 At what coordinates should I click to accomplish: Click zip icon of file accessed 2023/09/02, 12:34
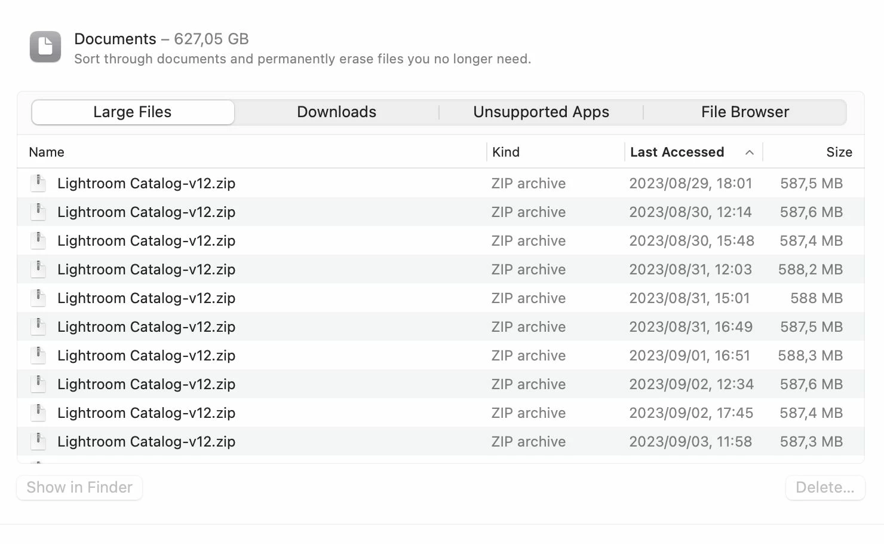pos(38,384)
